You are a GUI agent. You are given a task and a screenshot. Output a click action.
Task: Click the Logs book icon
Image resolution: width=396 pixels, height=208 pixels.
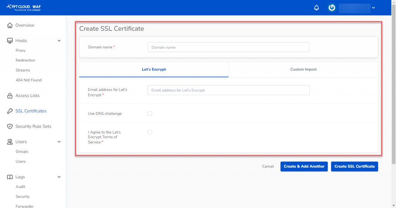10,177
